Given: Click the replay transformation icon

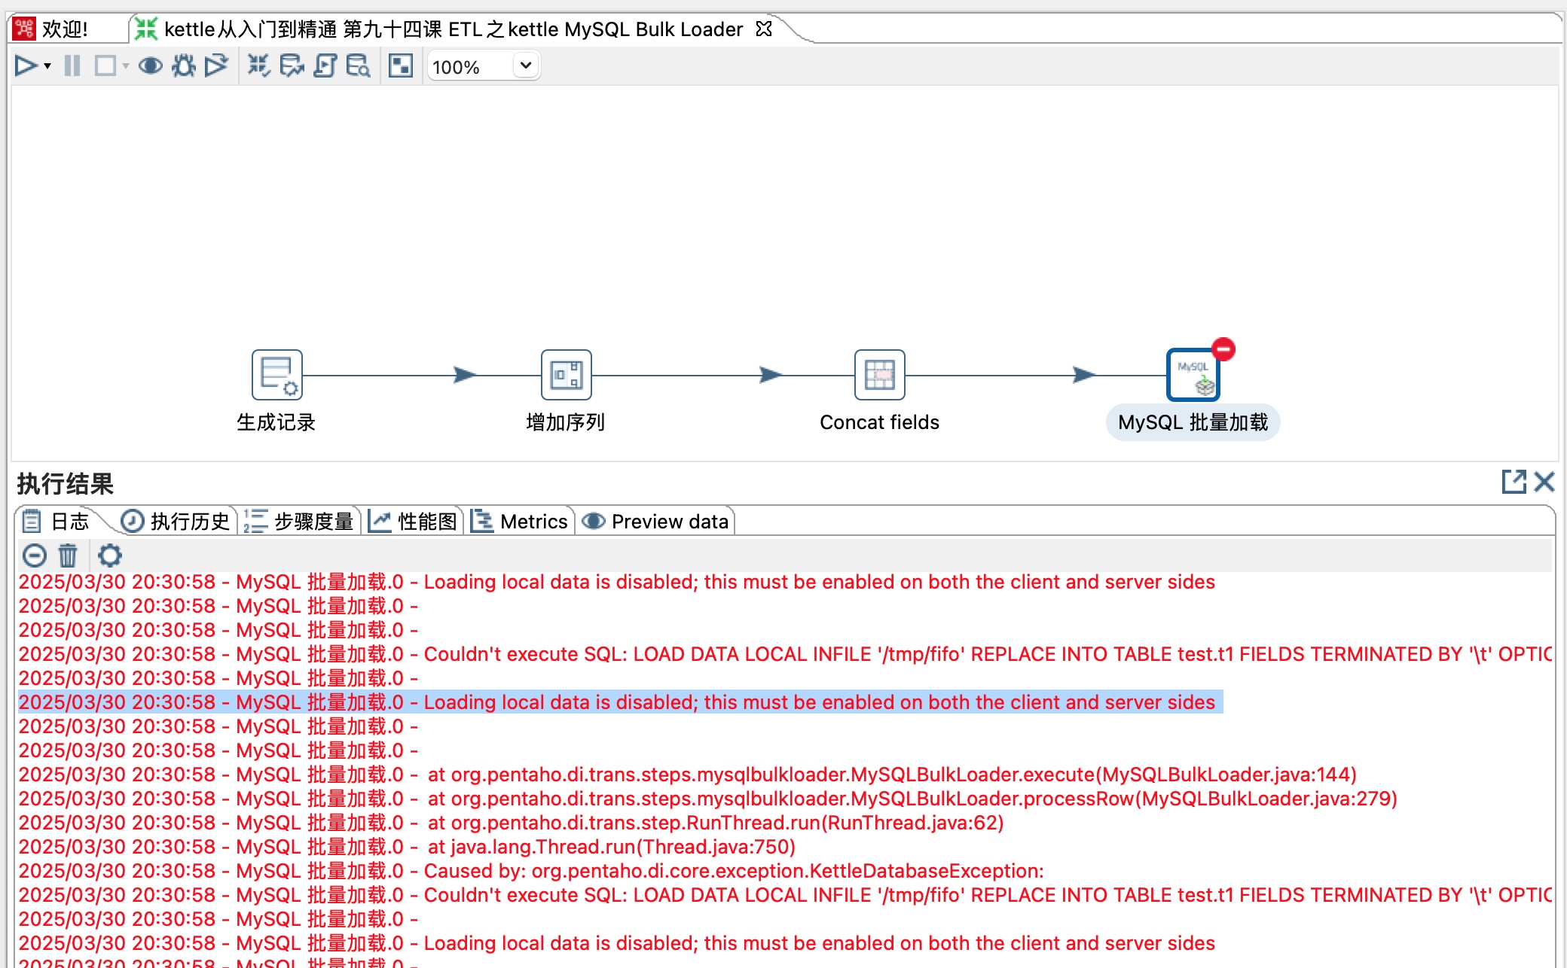Looking at the screenshot, I should 216,66.
